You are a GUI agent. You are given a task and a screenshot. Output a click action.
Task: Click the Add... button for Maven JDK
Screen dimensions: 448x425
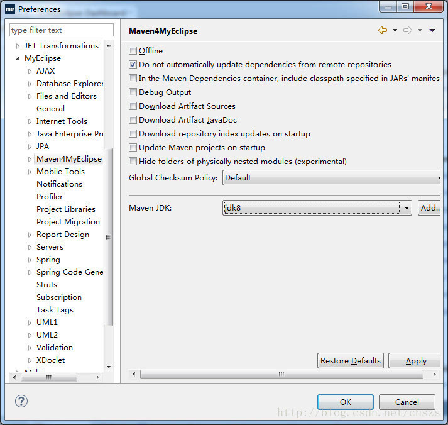coord(429,207)
